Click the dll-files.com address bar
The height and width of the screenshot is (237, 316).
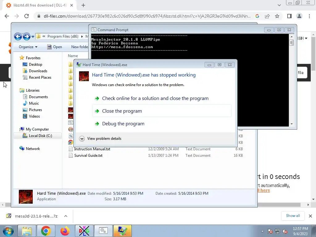pyautogui.click(x=147, y=16)
